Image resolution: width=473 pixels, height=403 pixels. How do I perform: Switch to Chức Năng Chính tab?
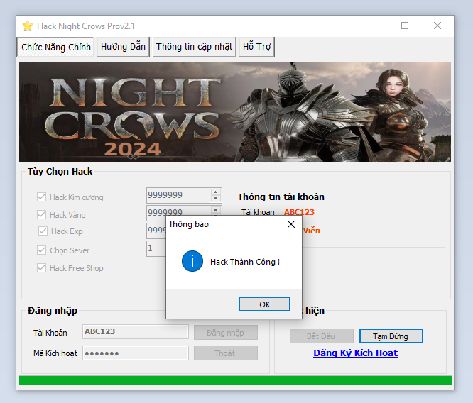coord(56,47)
